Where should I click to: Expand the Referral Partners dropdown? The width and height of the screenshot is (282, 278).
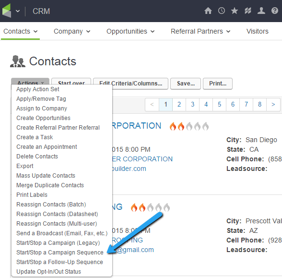(200, 31)
